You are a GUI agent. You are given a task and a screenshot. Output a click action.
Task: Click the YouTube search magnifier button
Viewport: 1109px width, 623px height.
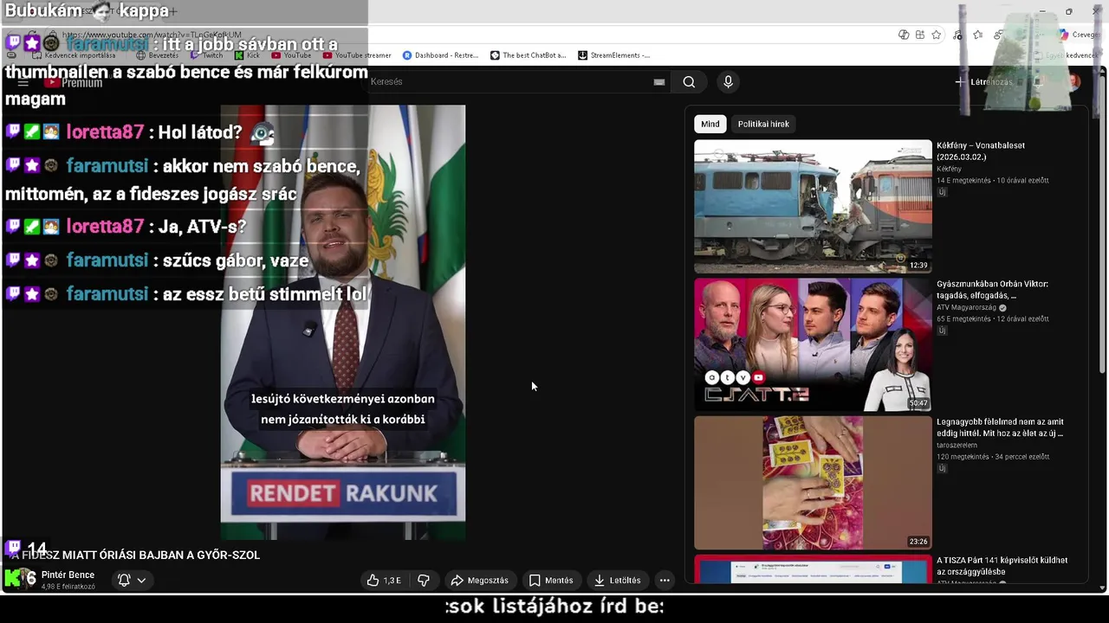pos(689,81)
